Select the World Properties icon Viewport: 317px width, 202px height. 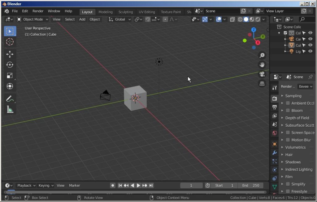point(274,133)
